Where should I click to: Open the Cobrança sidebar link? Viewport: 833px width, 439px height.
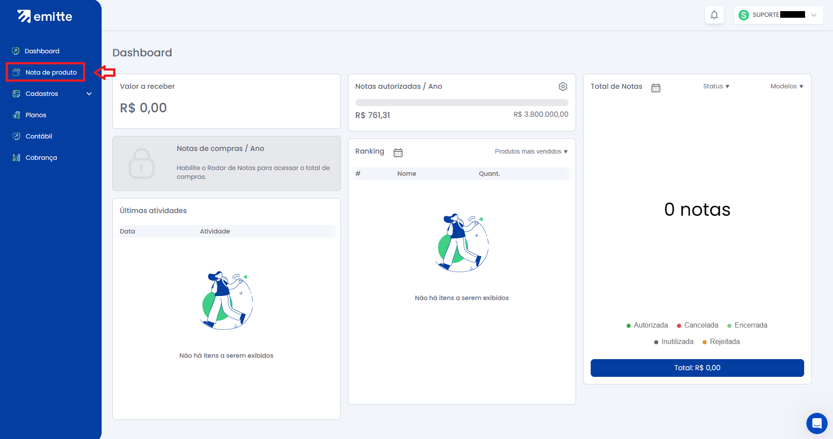click(41, 158)
